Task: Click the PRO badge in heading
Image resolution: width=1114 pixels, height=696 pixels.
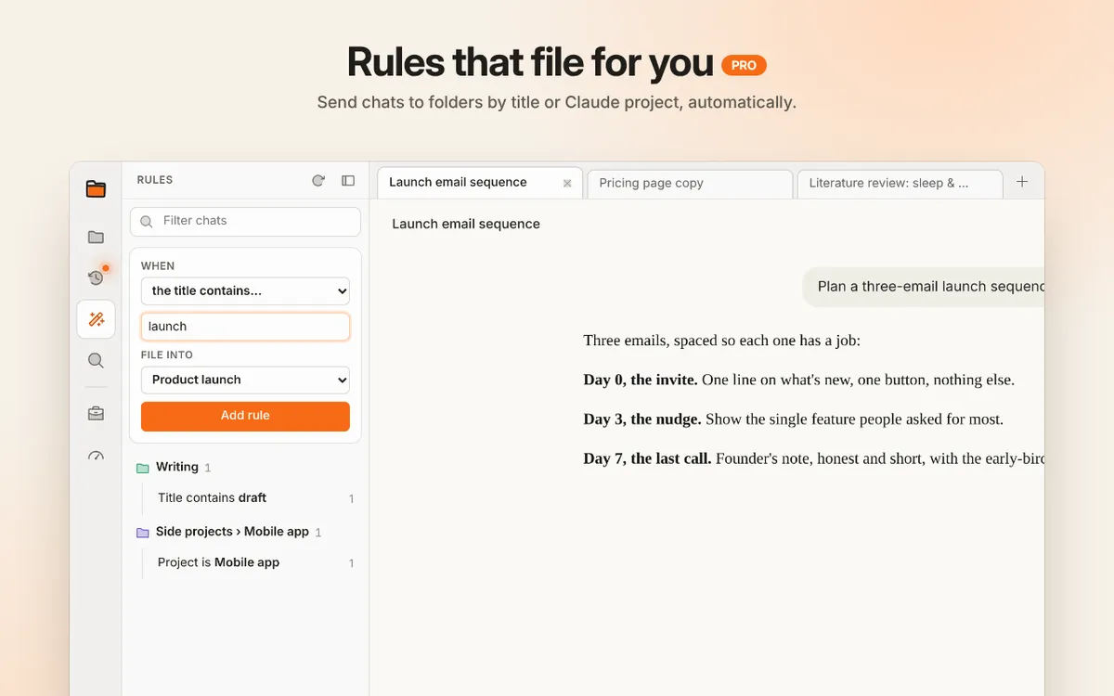Action: 744,65
